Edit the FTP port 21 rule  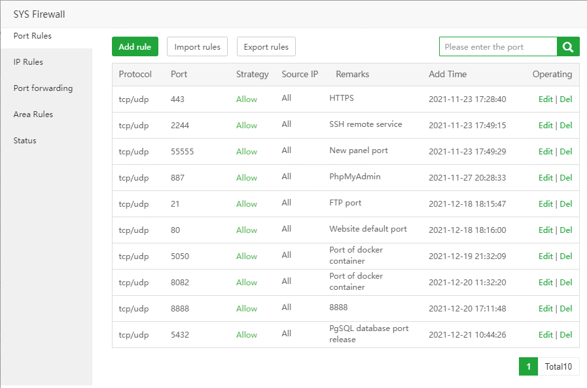click(545, 204)
